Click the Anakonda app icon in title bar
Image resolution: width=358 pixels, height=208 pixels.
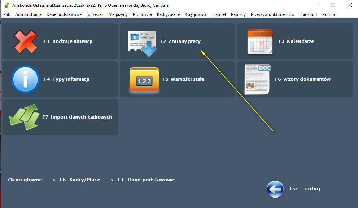click(6, 5)
